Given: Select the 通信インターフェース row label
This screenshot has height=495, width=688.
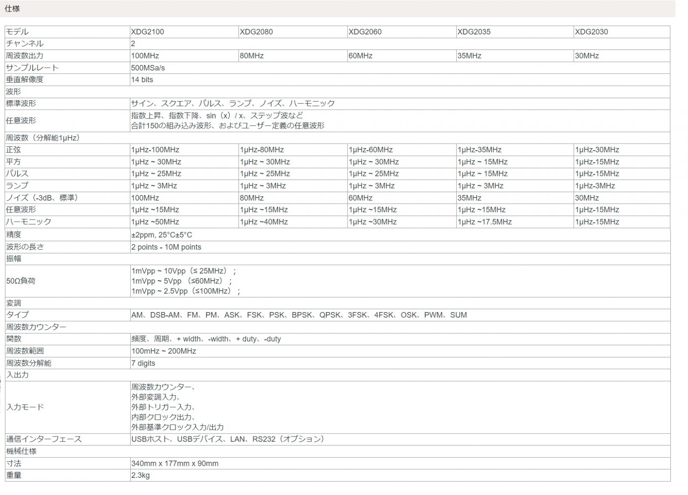Looking at the screenshot, I should (44, 439).
